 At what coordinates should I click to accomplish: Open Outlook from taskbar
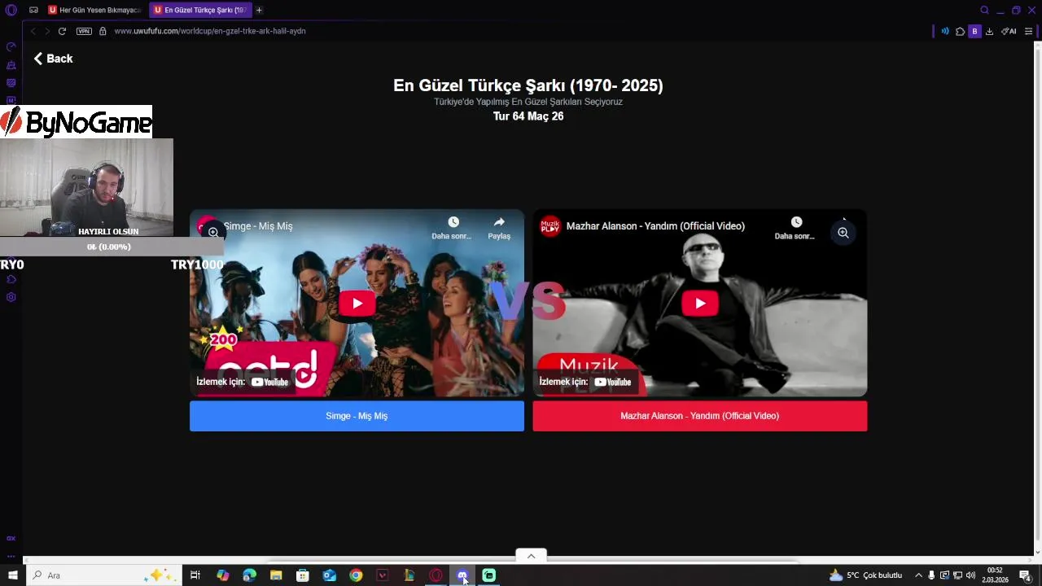pyautogui.click(x=329, y=575)
